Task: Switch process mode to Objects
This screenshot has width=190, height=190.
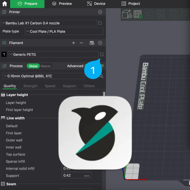Action: click(46, 66)
